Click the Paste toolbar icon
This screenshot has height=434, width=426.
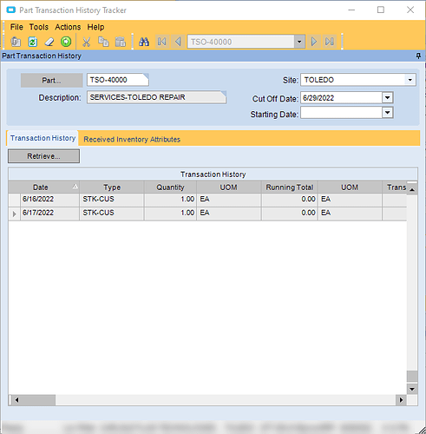pyautogui.click(x=121, y=42)
